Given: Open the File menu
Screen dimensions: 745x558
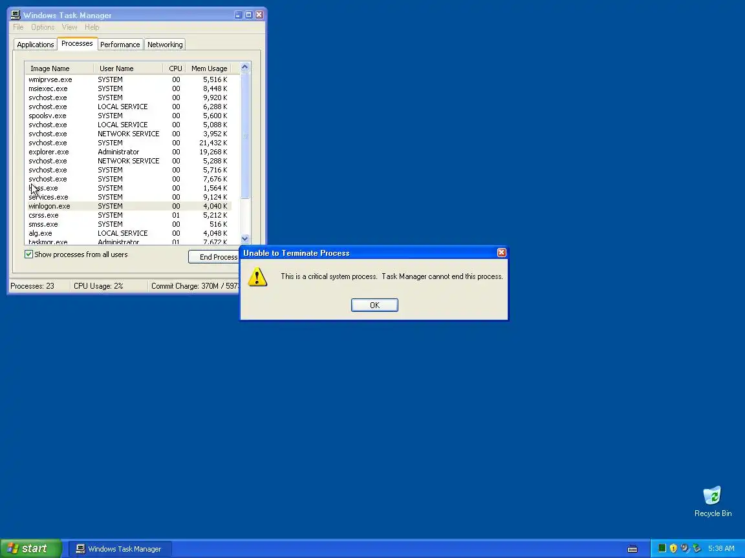Looking at the screenshot, I should click(18, 27).
